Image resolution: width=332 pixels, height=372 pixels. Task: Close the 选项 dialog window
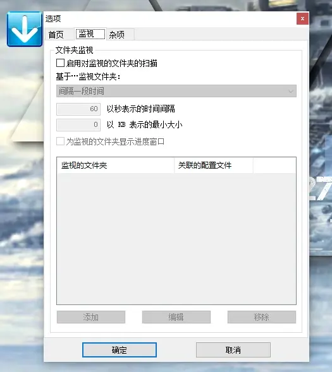(302, 18)
